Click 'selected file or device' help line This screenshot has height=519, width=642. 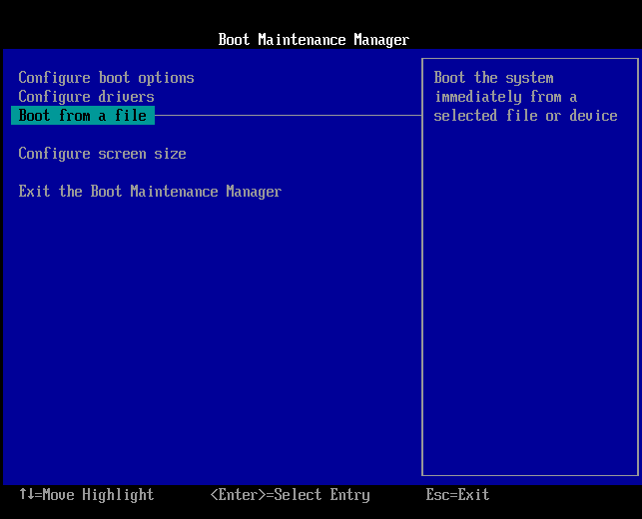(525, 116)
